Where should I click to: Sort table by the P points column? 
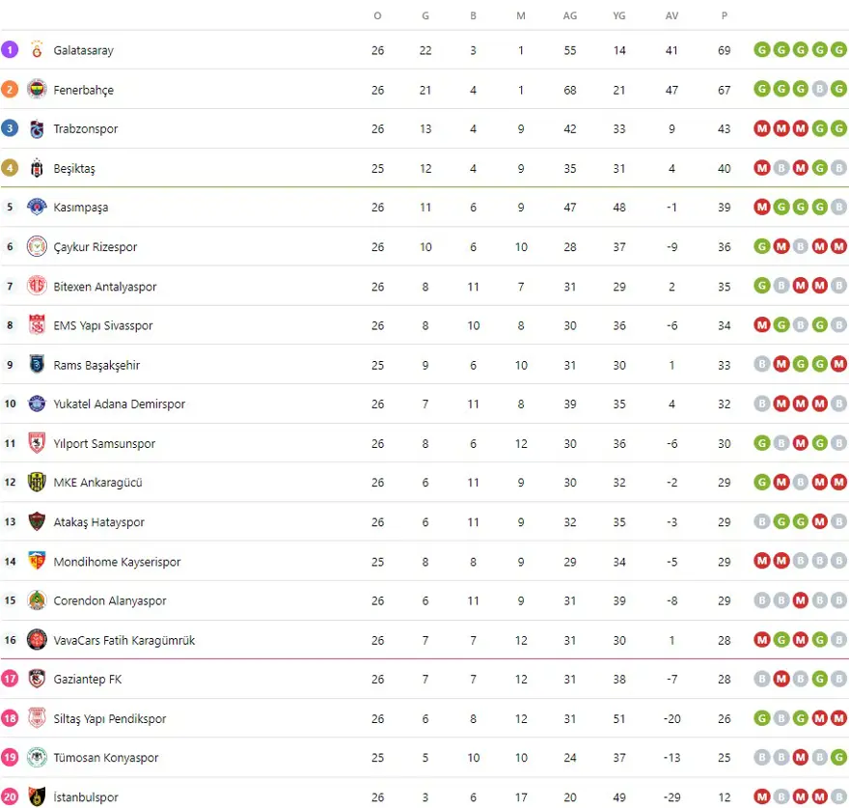click(724, 15)
